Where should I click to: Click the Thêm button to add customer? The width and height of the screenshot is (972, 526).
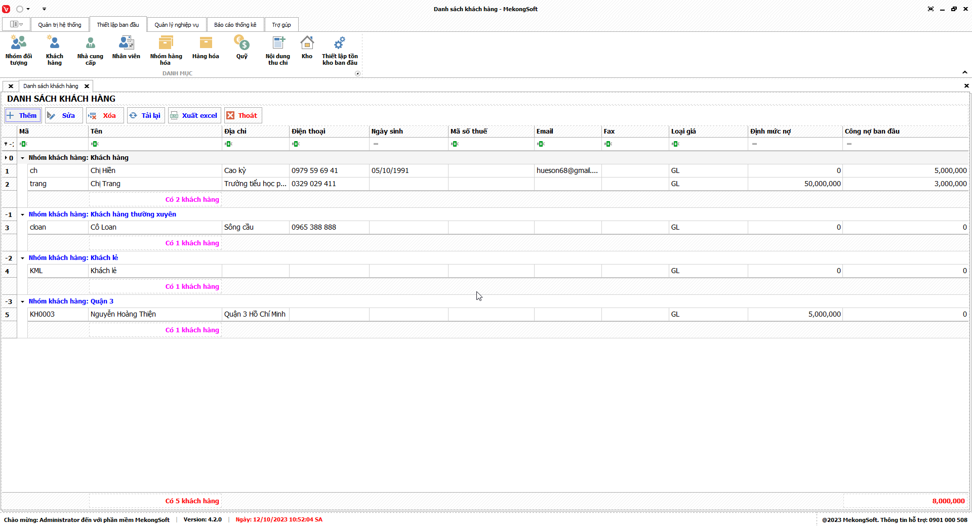(23, 115)
